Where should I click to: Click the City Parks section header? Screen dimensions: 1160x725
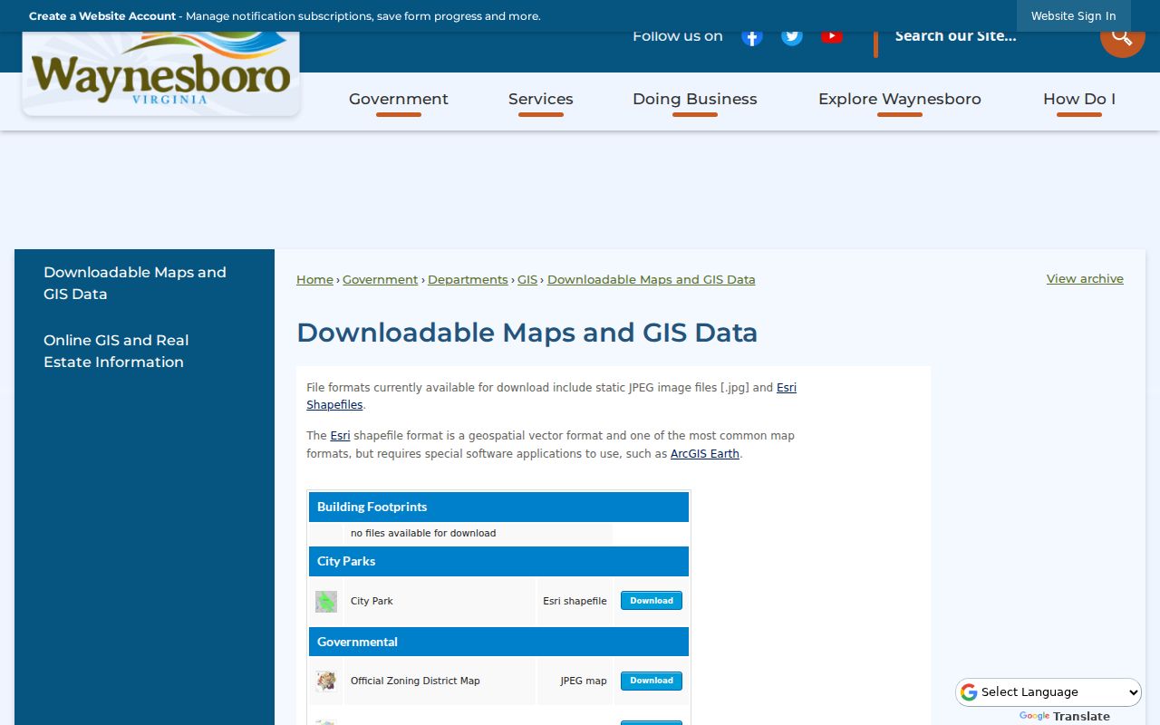point(498,561)
